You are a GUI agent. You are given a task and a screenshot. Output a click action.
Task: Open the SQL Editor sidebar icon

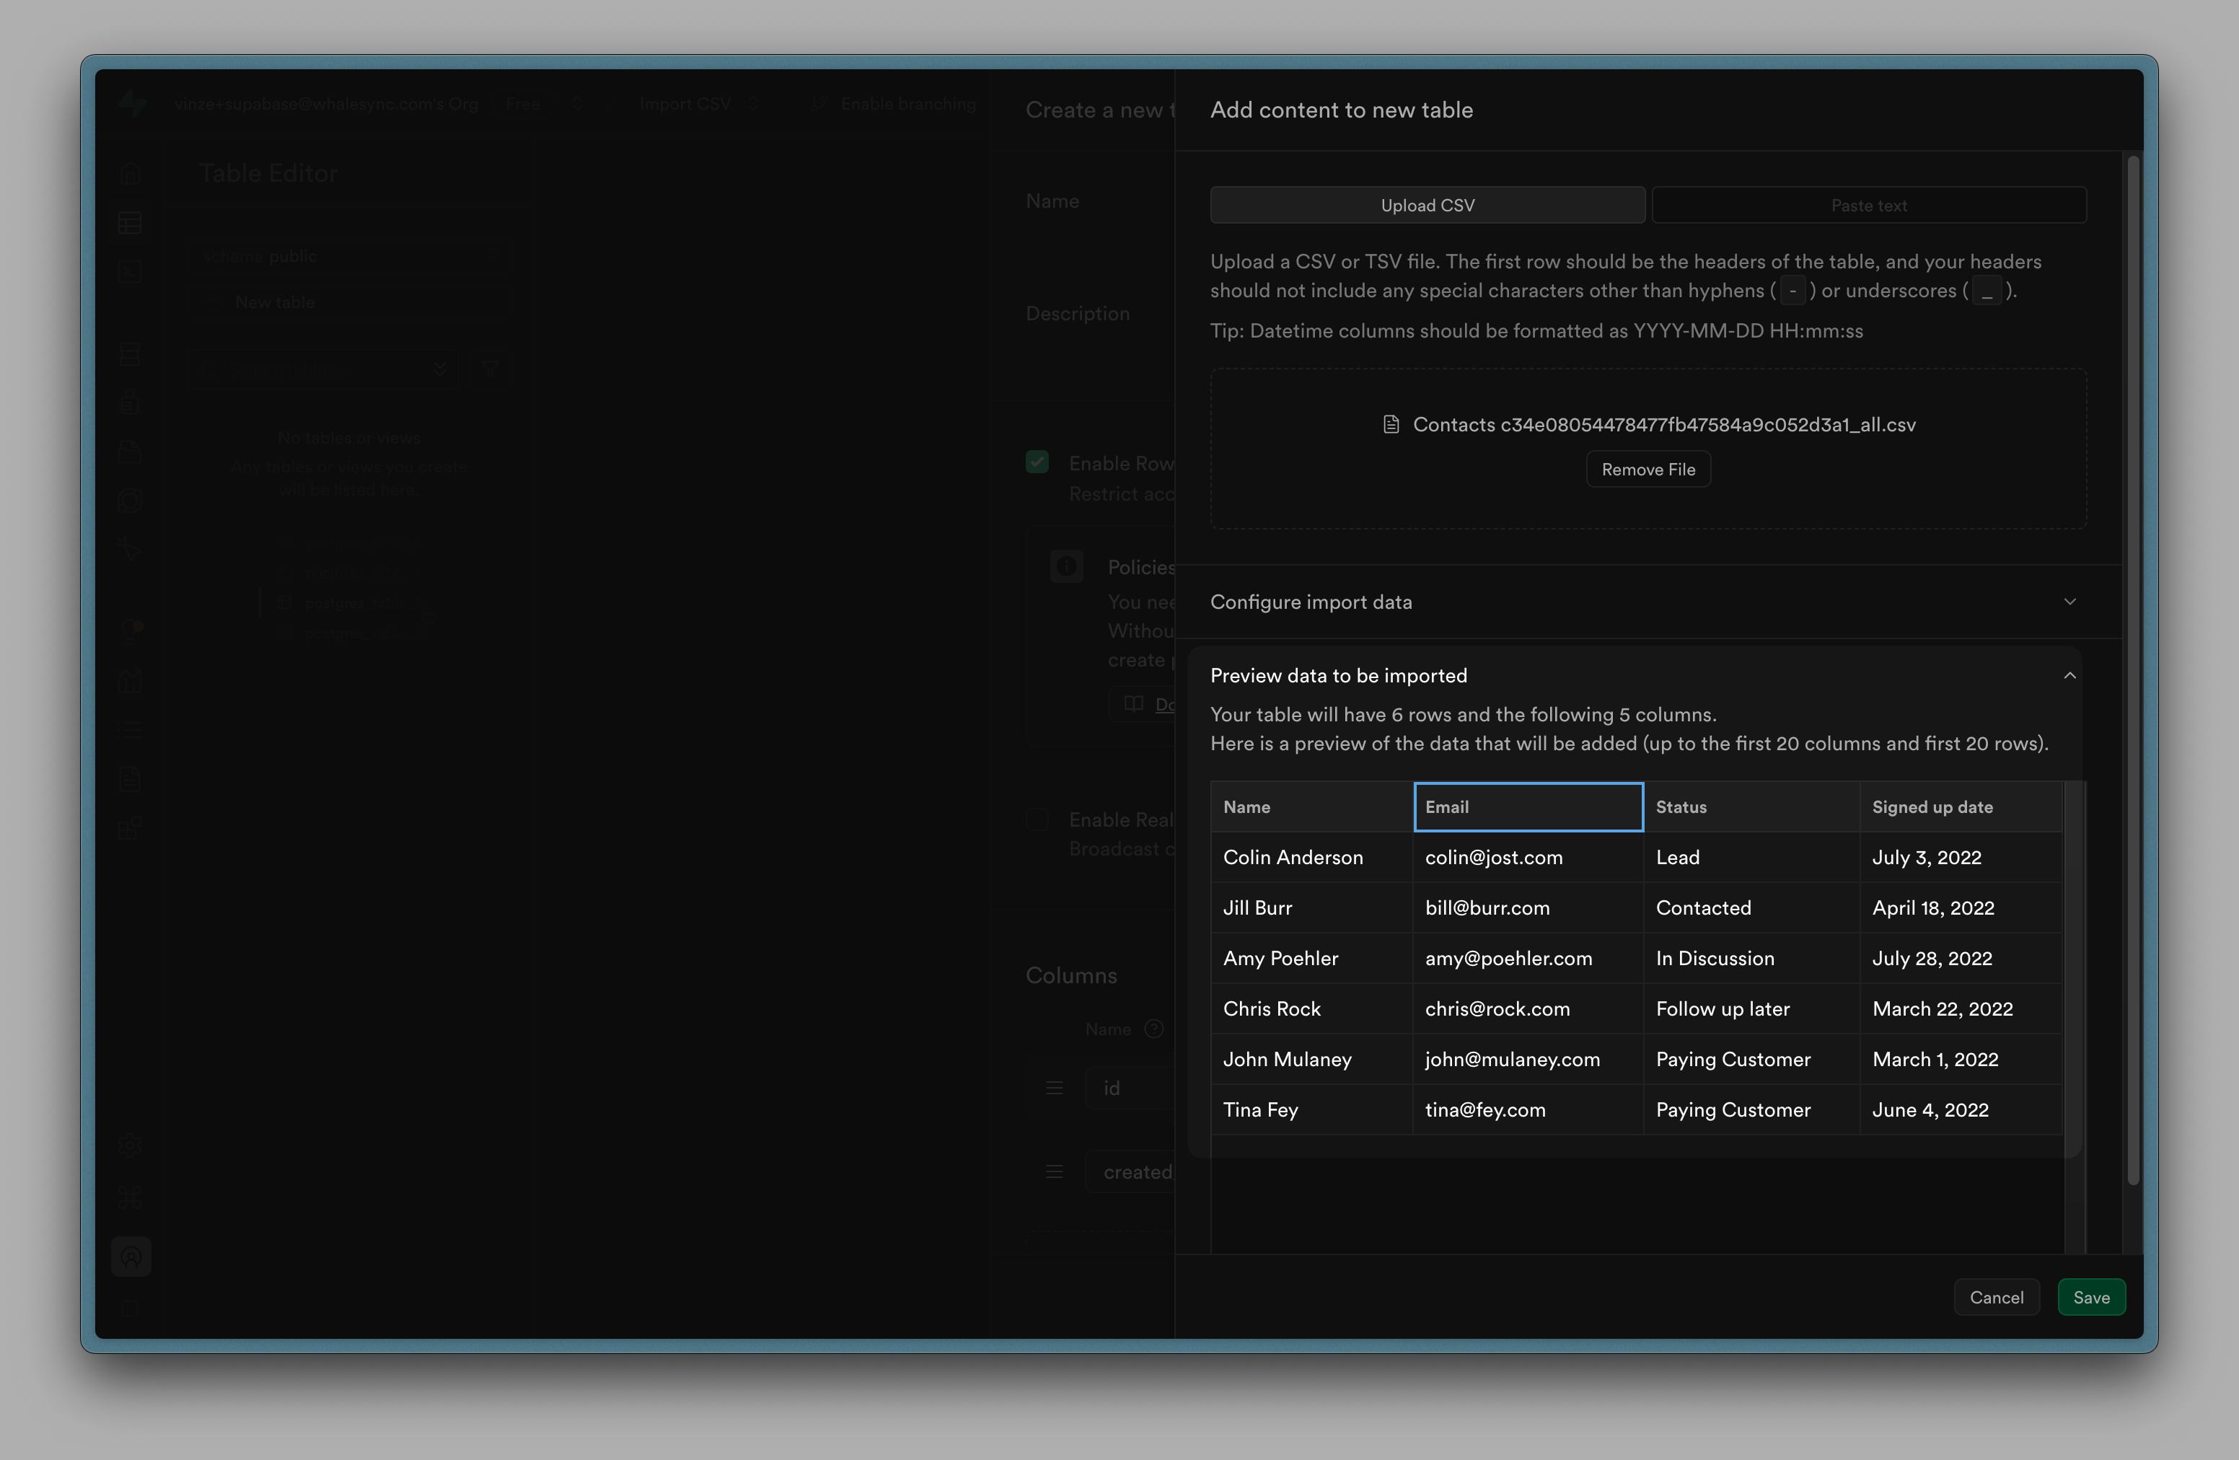(x=130, y=272)
